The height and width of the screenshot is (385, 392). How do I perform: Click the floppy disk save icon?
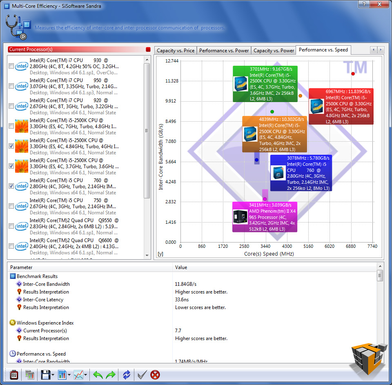coord(45,375)
